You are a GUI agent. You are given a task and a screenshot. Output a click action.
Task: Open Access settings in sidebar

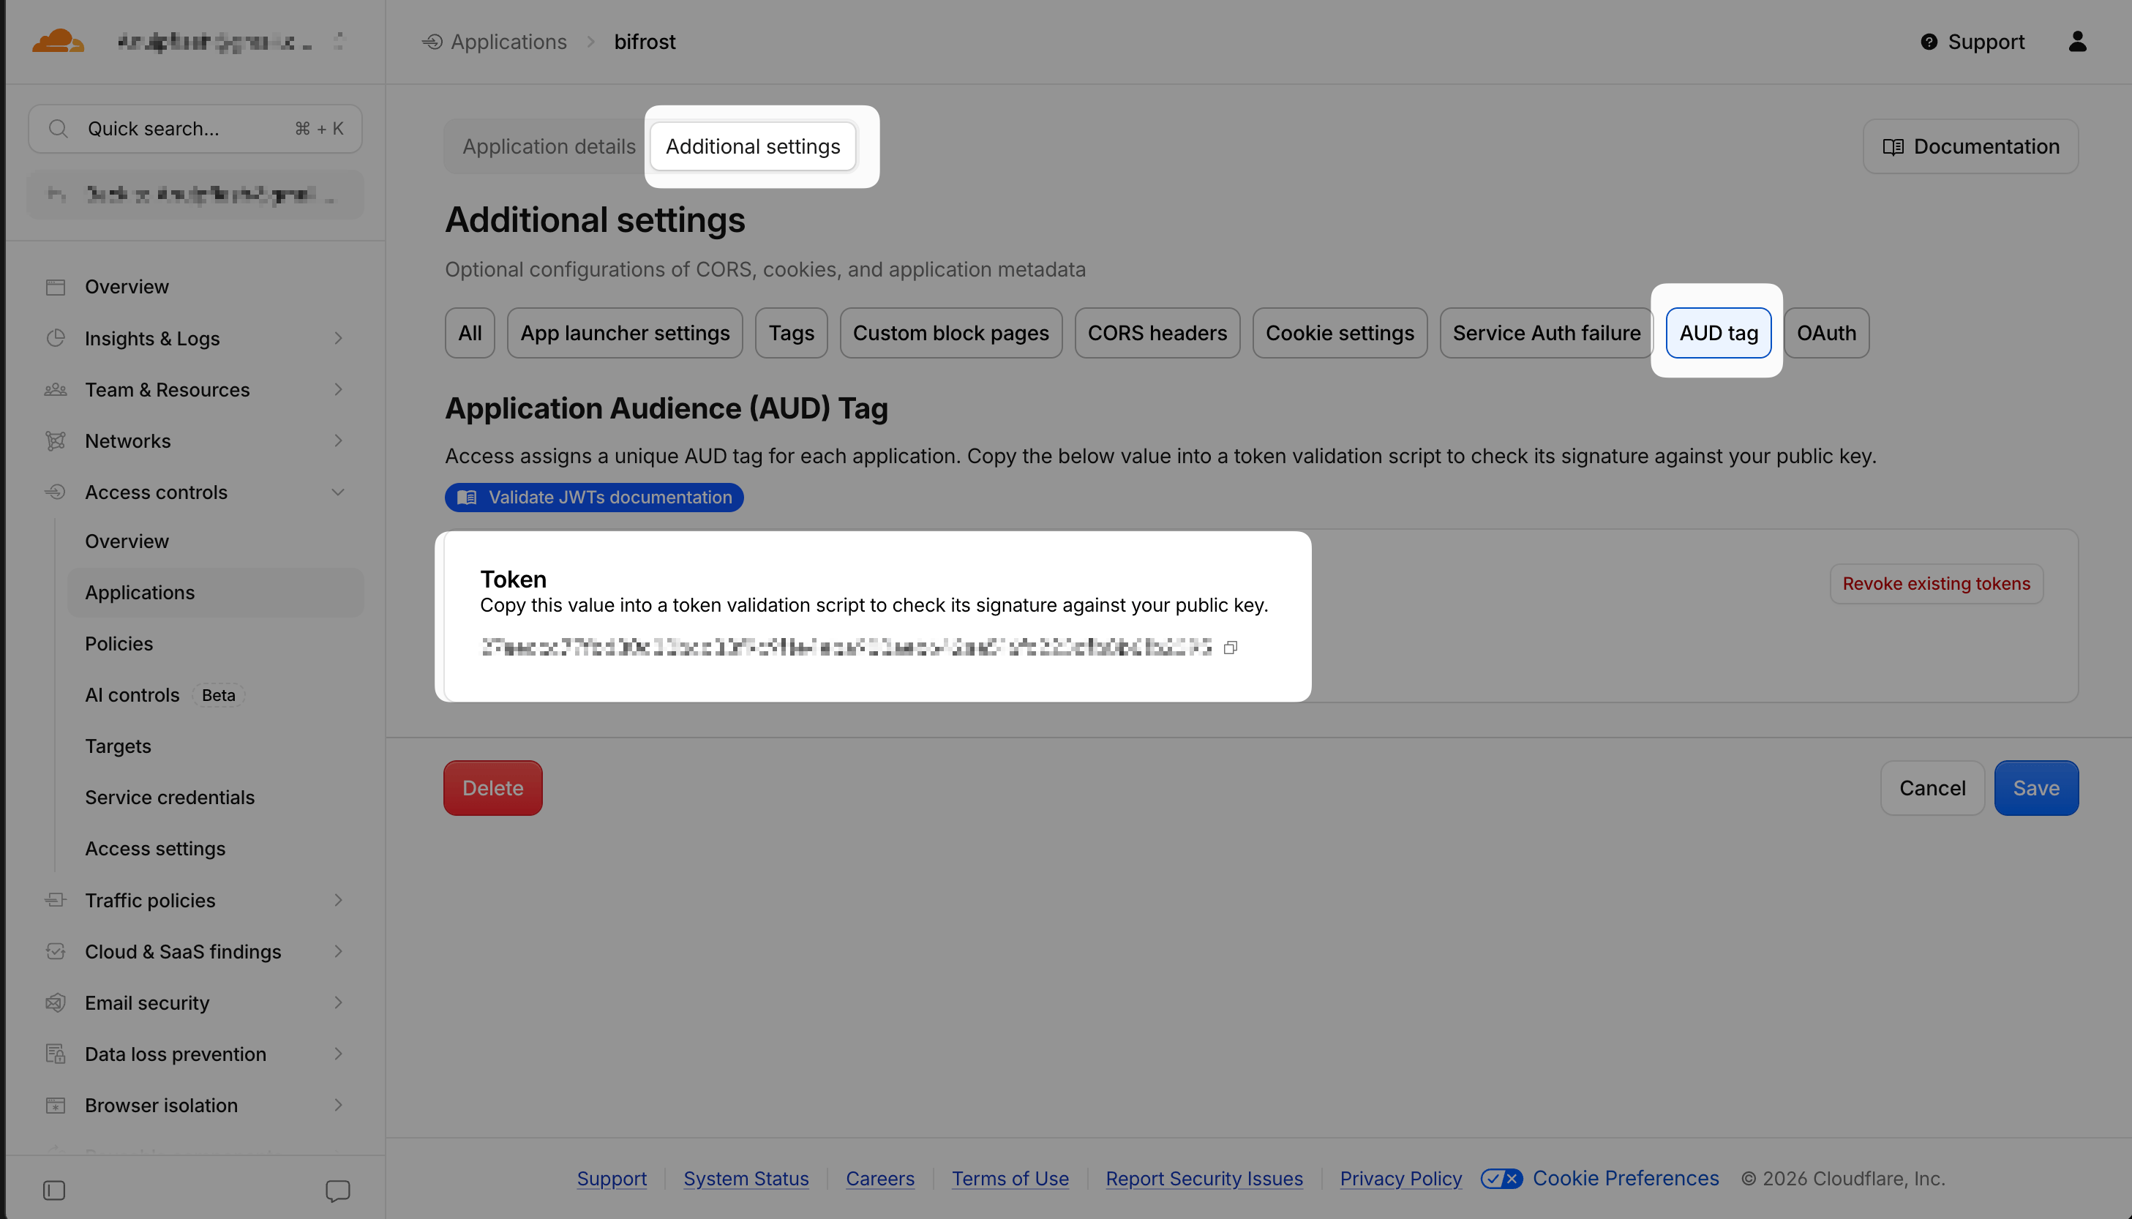[155, 849]
